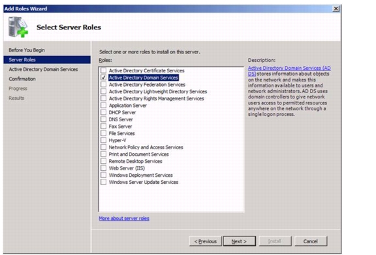The height and width of the screenshot is (255, 376).
Task: Tick the DNS Server role checkbox
Action: [103, 119]
